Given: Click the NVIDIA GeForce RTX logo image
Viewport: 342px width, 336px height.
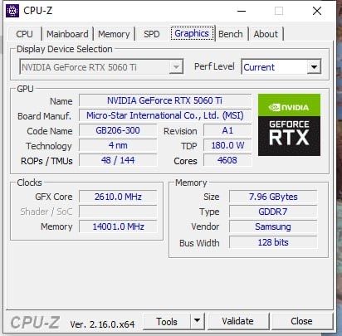Looking at the screenshot, I should pos(289,124).
